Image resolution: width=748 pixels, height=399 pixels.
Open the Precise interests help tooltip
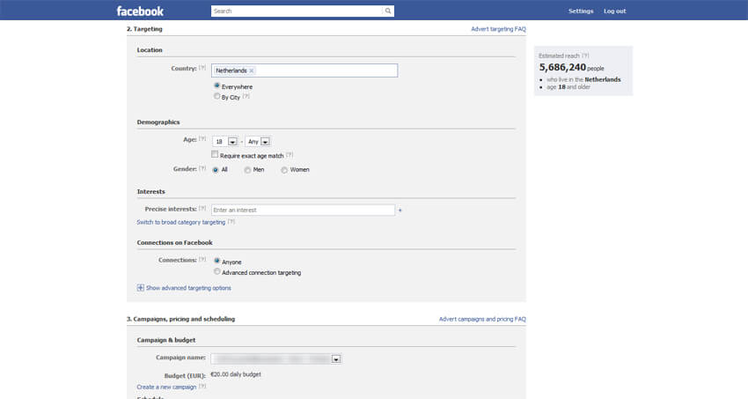pos(202,209)
